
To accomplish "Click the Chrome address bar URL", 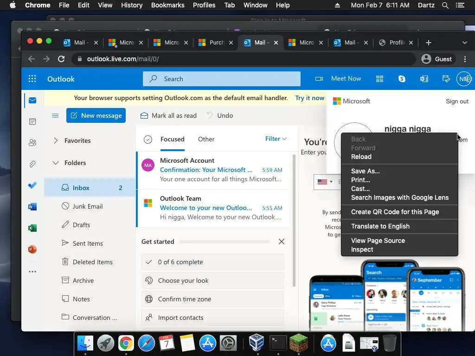I will pos(122,59).
